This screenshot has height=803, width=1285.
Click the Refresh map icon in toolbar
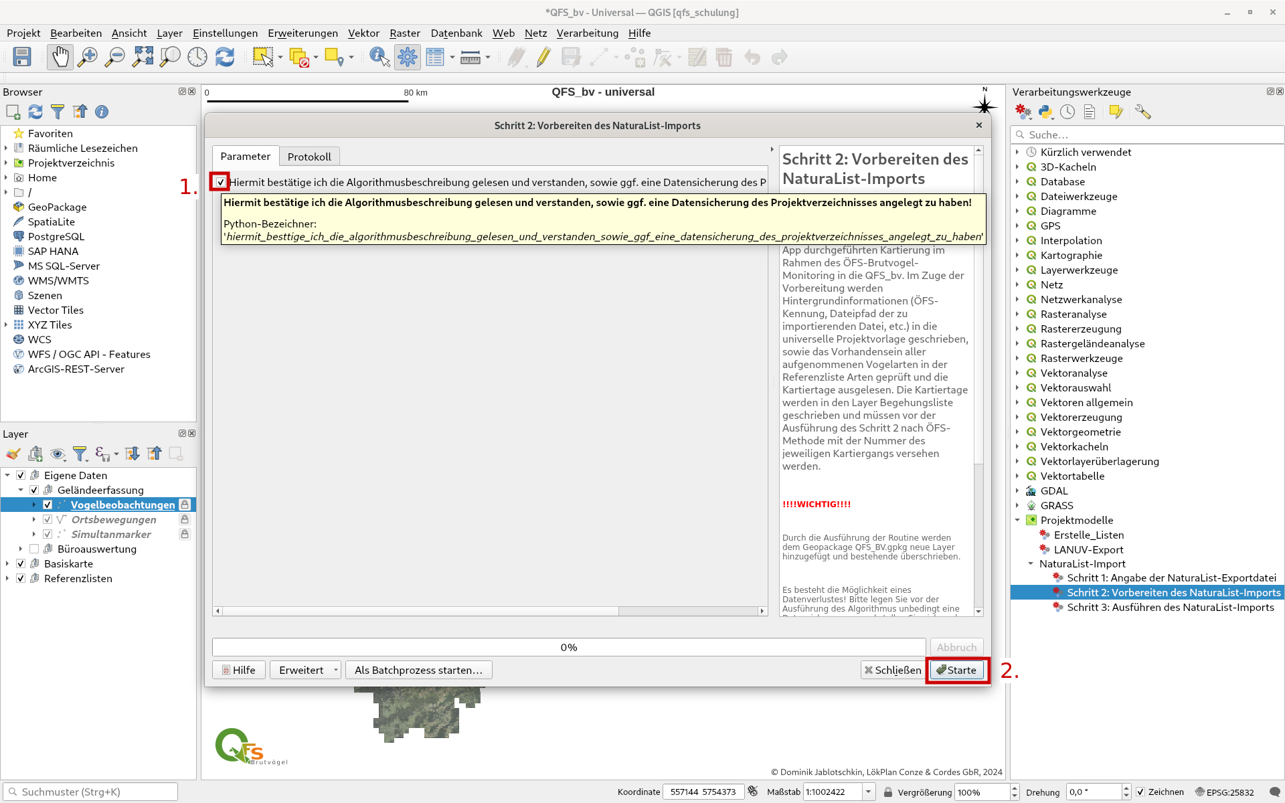(225, 58)
